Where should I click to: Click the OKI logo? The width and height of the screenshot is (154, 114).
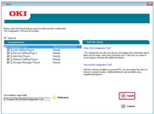(18, 14)
